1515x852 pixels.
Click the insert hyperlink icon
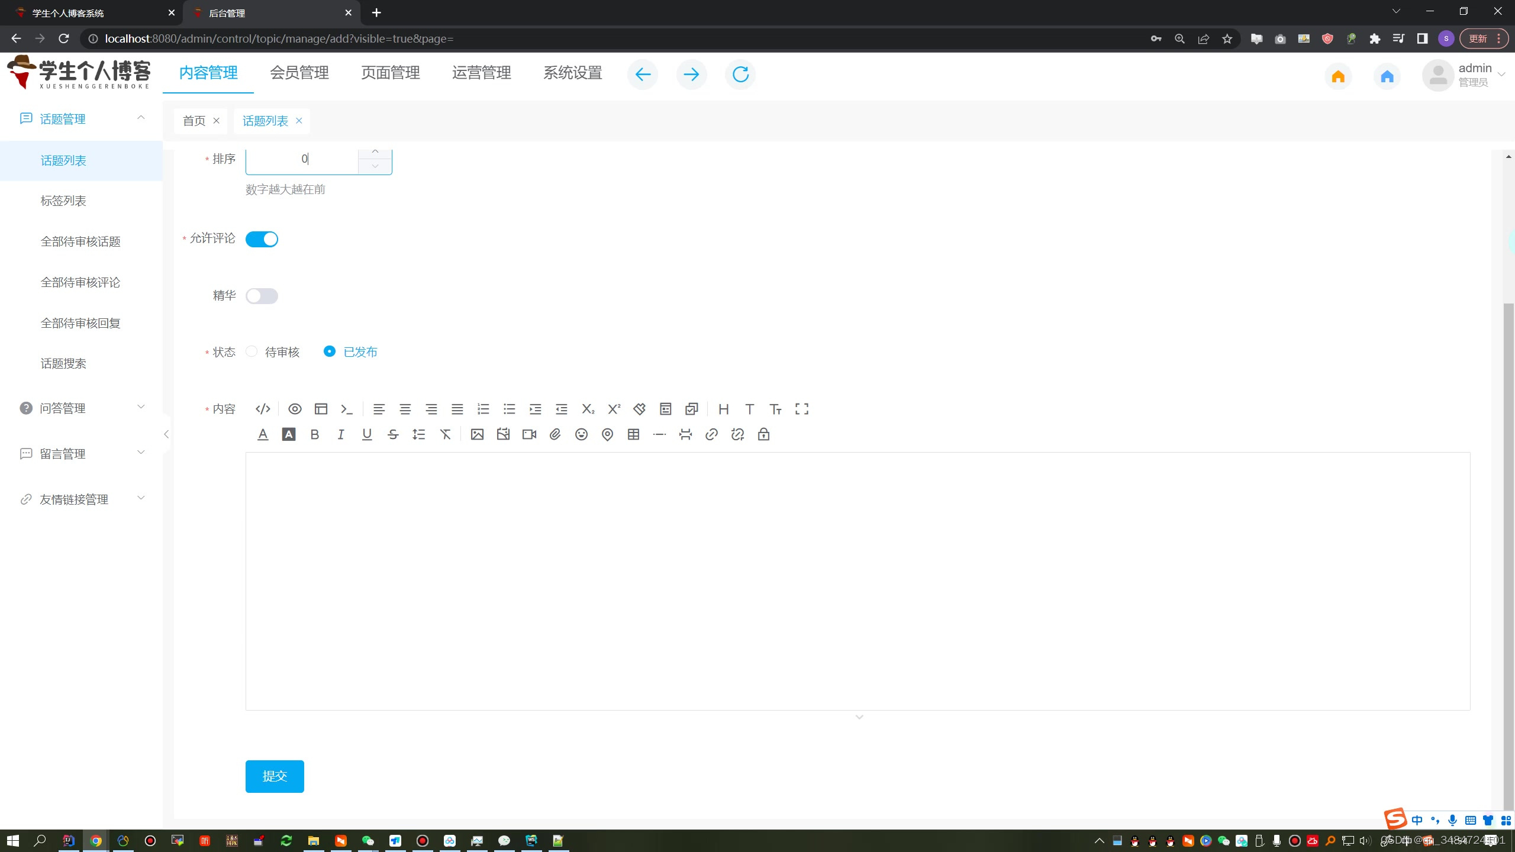click(x=711, y=435)
